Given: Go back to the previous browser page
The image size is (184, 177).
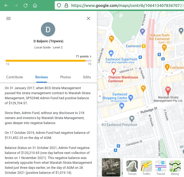Looking at the screenshot, I should (6, 5).
